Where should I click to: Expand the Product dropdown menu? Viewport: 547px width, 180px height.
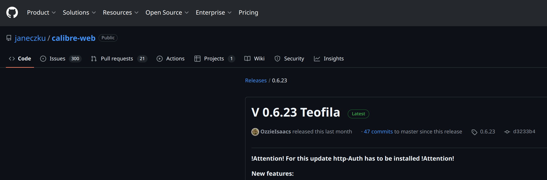tap(41, 13)
